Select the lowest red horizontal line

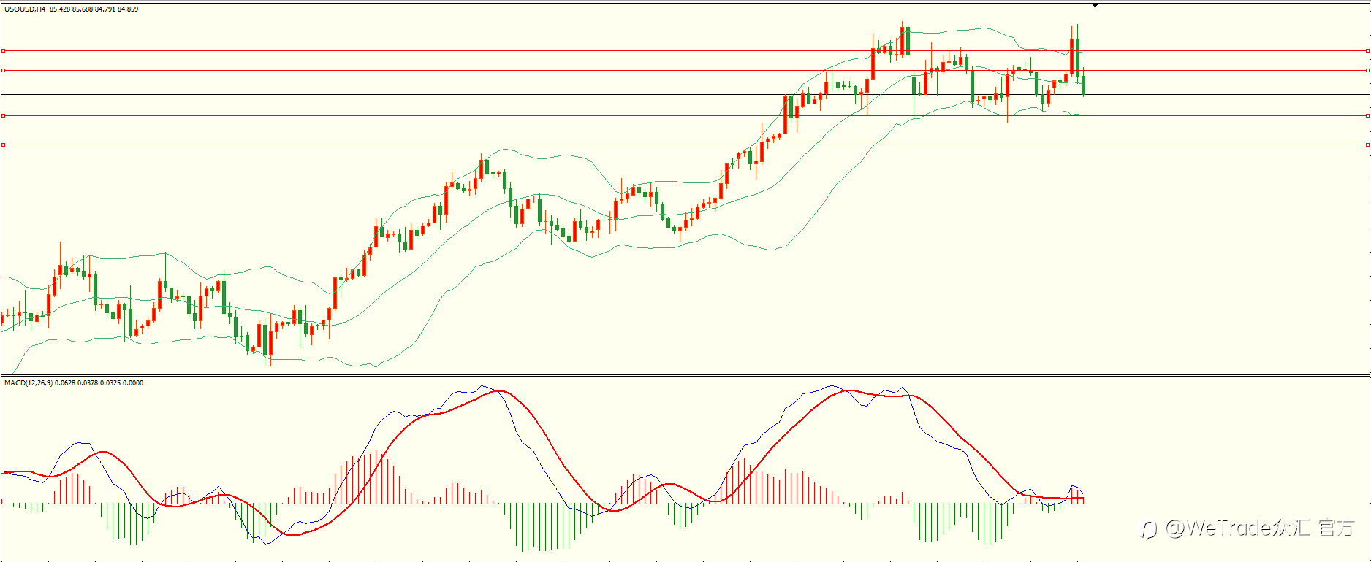(685, 145)
